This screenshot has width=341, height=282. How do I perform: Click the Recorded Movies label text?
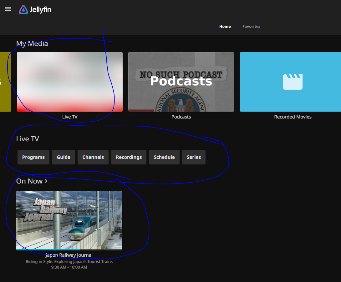pyautogui.click(x=293, y=117)
